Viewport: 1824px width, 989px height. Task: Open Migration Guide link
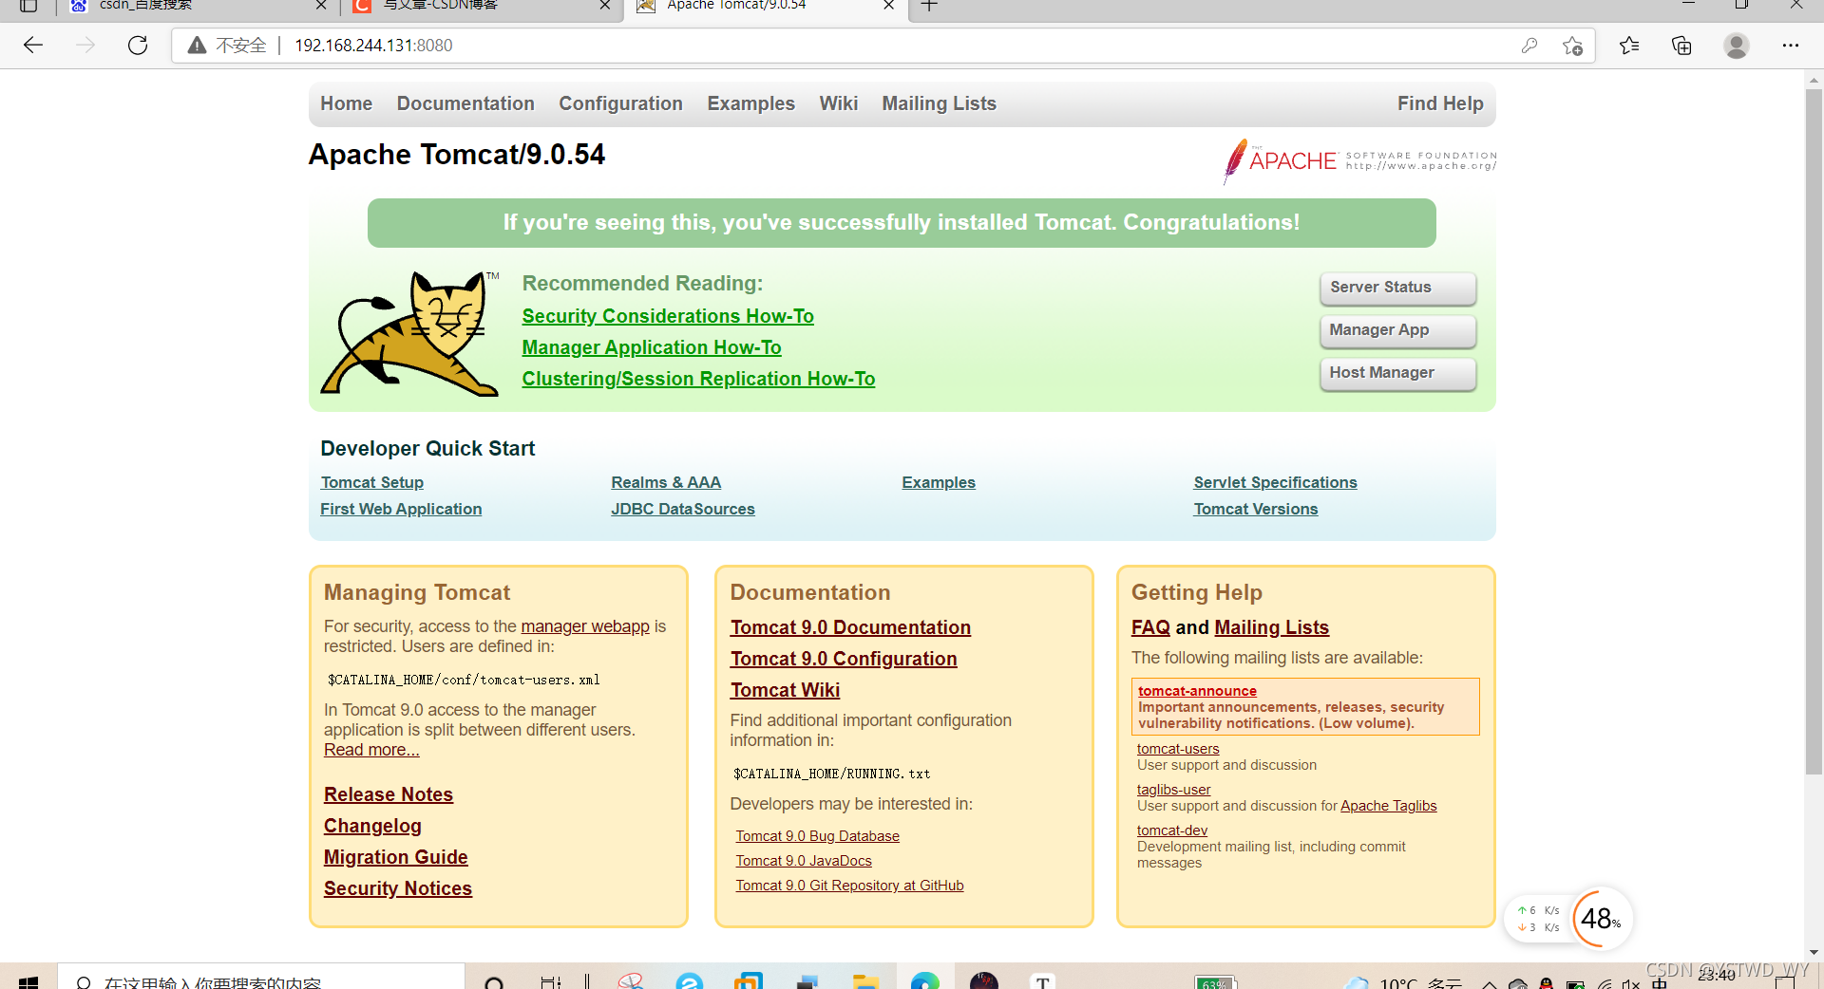coord(396,857)
